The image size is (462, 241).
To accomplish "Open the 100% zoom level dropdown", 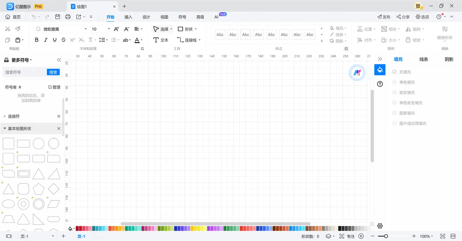I will pyautogui.click(x=426, y=236).
